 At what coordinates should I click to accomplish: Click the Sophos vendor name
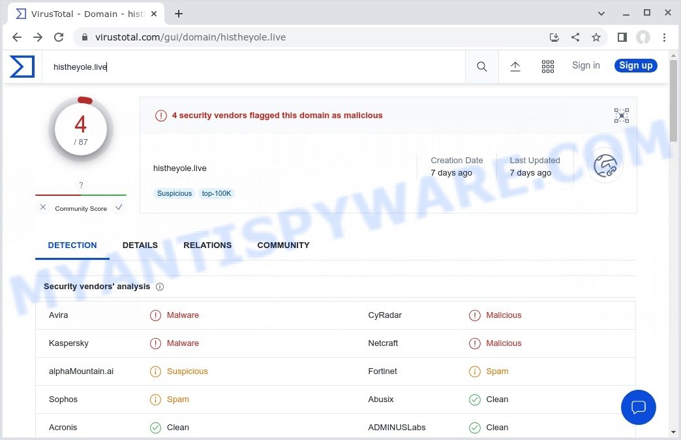pyautogui.click(x=63, y=400)
